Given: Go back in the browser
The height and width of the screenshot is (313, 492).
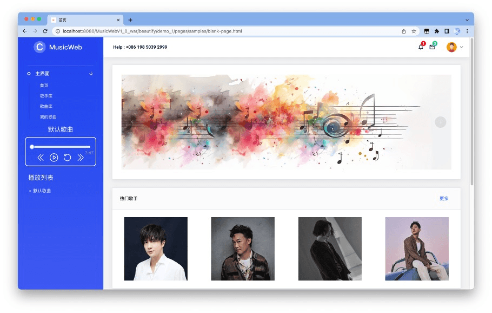Looking at the screenshot, I should [x=25, y=31].
